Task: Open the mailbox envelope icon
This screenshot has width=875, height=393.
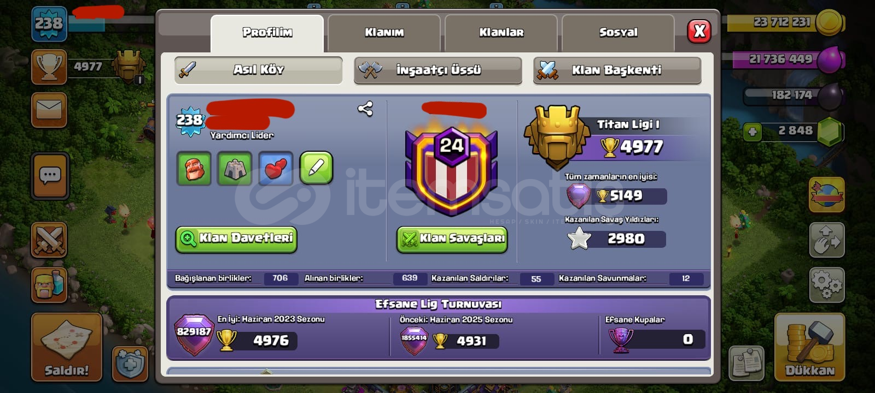Action: [49, 110]
